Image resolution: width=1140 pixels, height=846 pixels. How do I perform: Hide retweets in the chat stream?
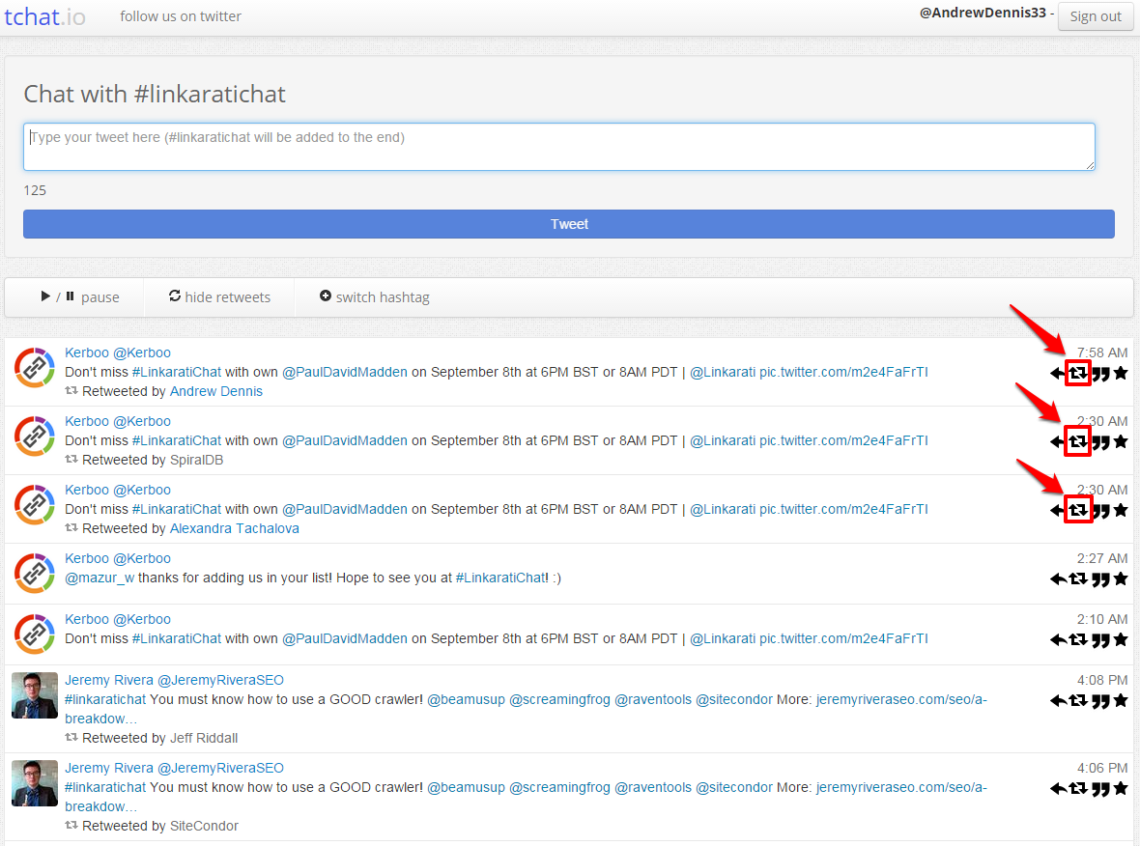click(219, 297)
